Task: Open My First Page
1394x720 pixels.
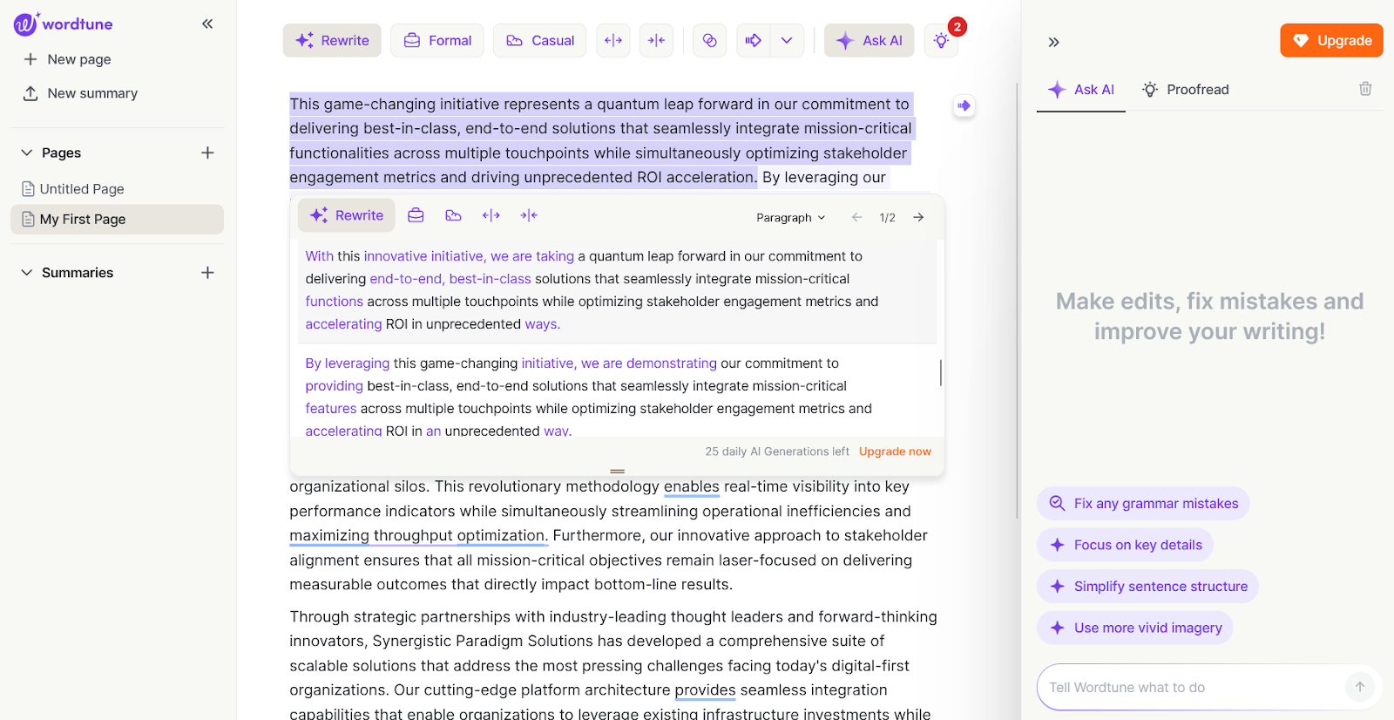Action: (x=117, y=219)
